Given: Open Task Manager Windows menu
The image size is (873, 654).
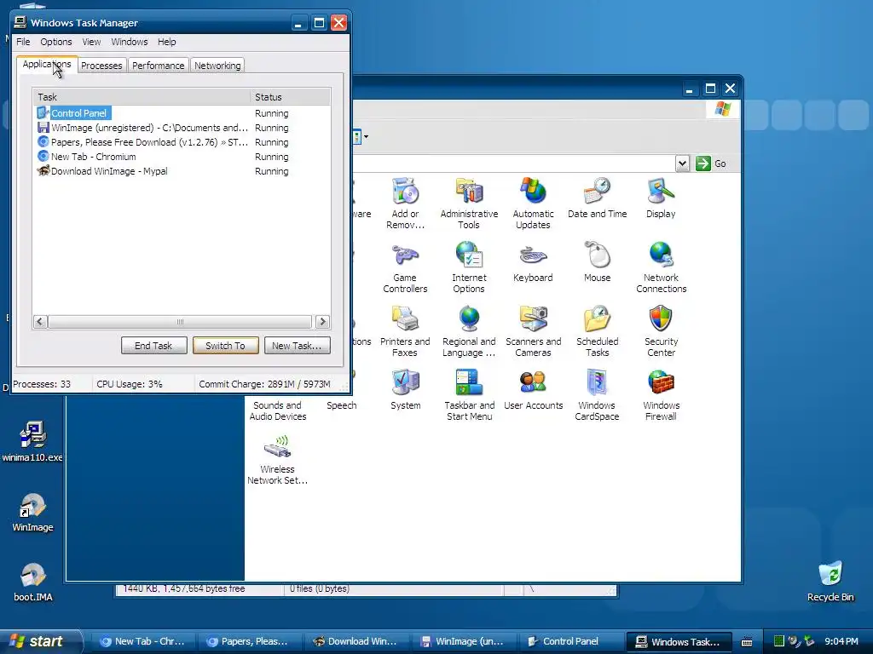Looking at the screenshot, I should coord(130,42).
